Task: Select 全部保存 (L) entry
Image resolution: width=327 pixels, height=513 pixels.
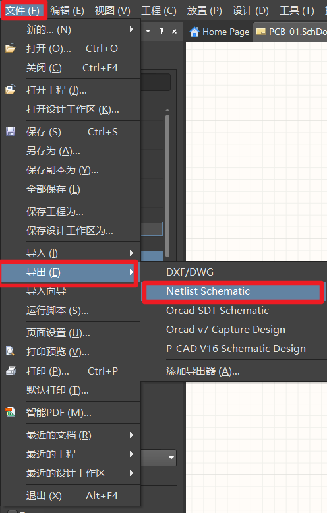Action: pos(71,189)
